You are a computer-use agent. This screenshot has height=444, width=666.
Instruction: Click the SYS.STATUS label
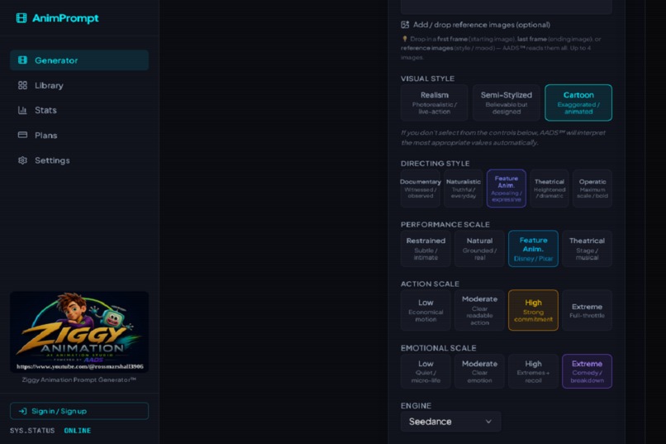click(32, 431)
